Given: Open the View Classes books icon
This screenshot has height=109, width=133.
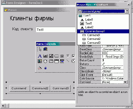Looking at the screenshot, I should pos(45,49).
